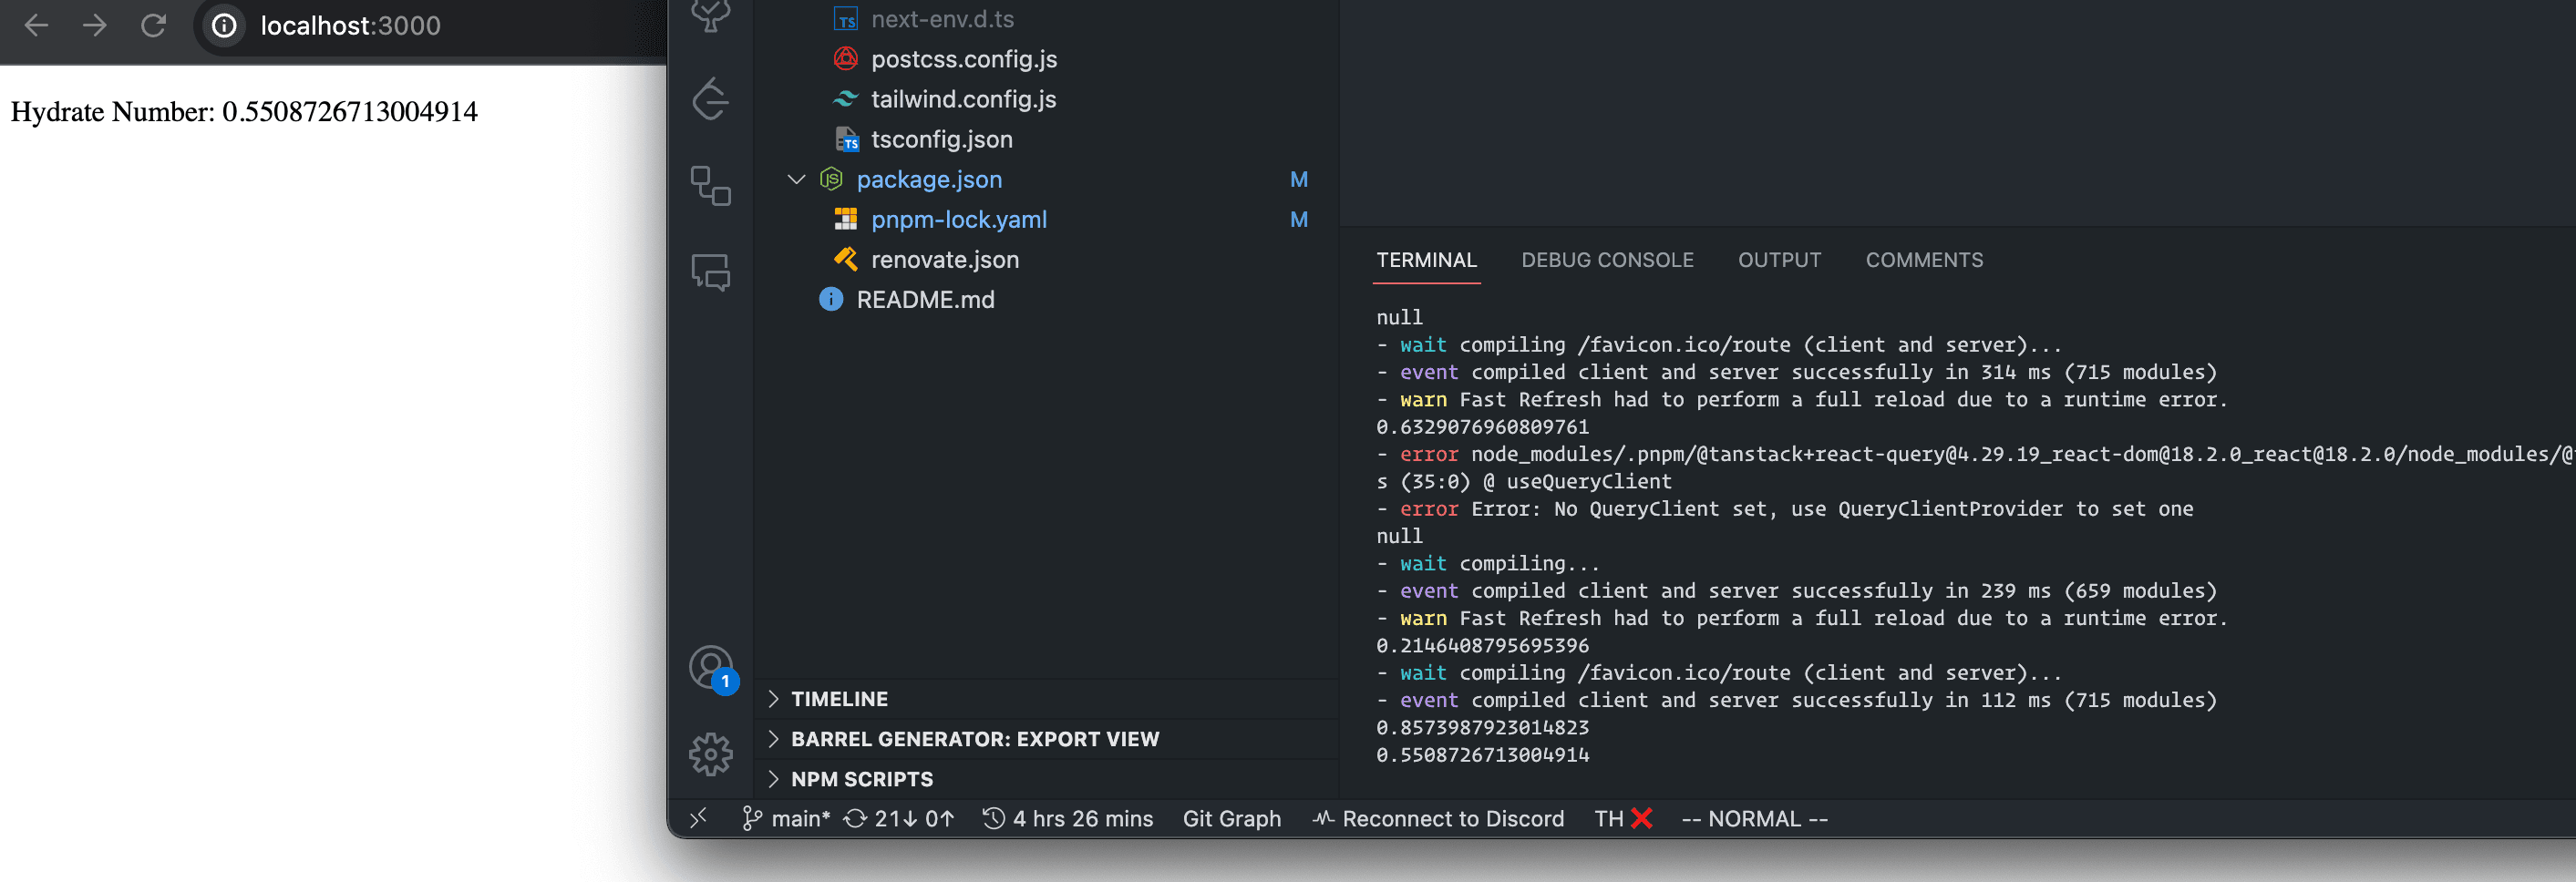2576x882 pixels.
Task: Open the live share arrow icon in activity bar
Action: (711, 99)
